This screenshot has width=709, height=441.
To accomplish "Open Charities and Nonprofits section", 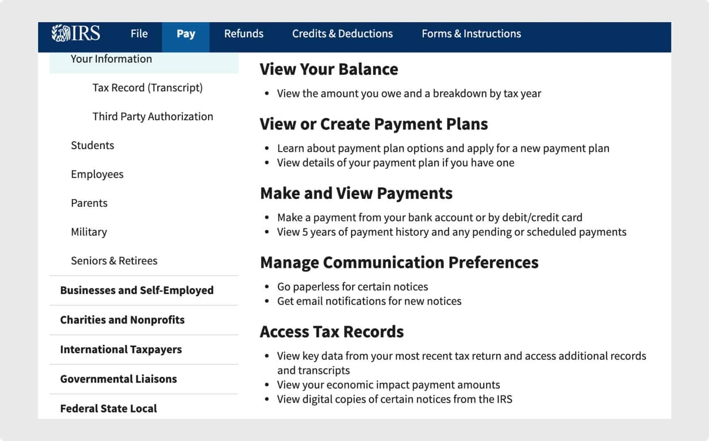I will pyautogui.click(x=122, y=320).
